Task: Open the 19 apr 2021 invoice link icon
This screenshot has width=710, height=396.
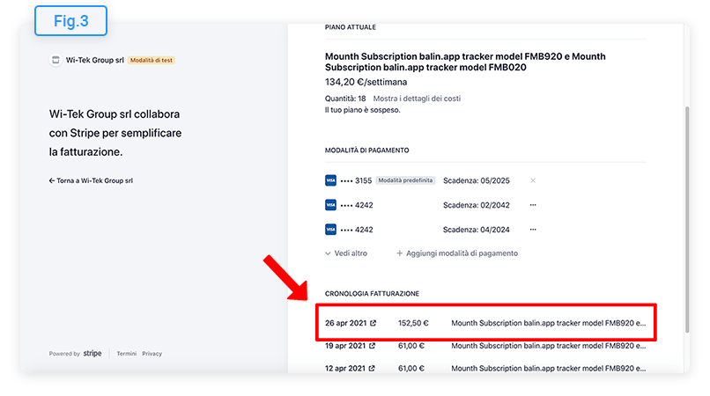Action: 373,346
